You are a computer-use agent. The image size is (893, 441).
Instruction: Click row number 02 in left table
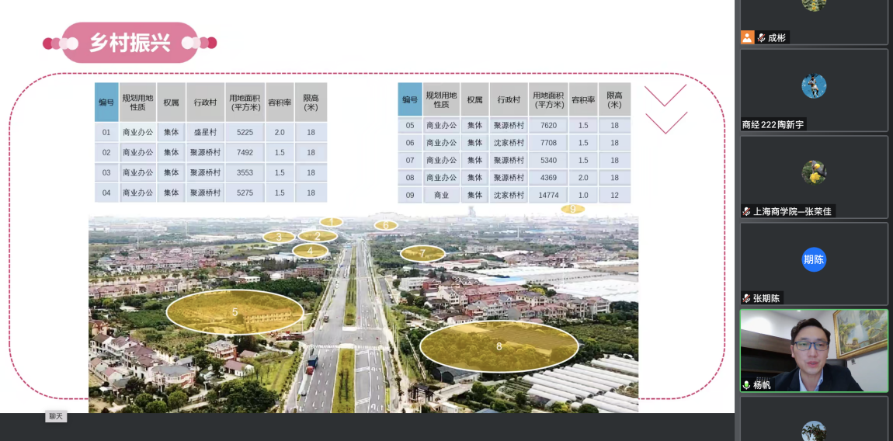(106, 153)
